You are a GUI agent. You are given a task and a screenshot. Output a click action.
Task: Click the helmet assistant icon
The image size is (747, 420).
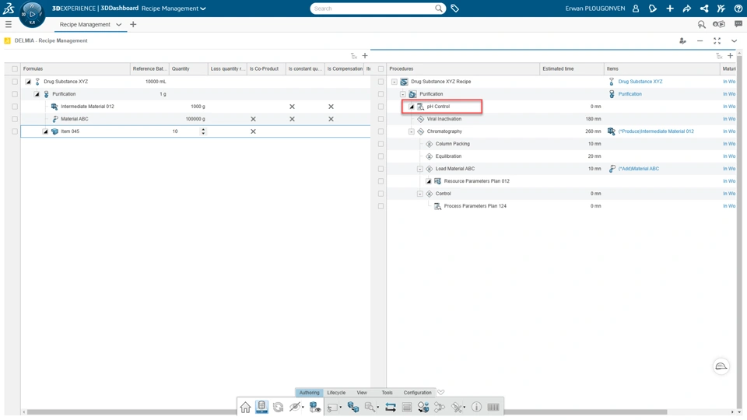[721, 366]
